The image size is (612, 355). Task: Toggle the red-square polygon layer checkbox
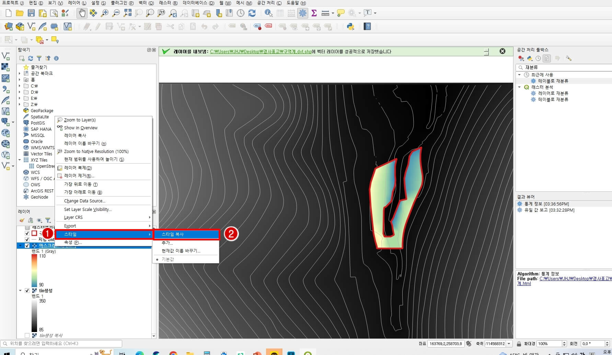click(27, 233)
